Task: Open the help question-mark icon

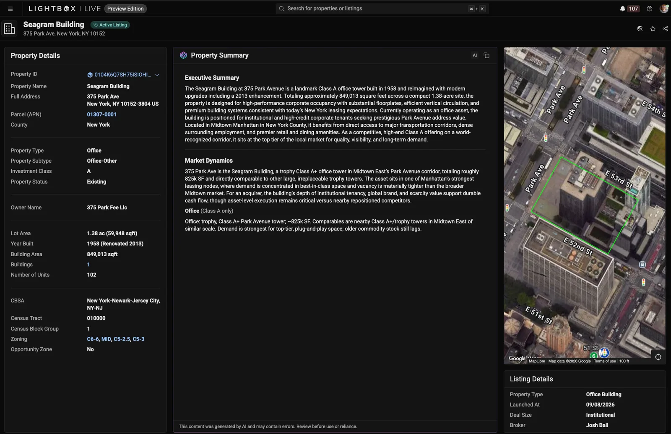Action: (649, 8)
